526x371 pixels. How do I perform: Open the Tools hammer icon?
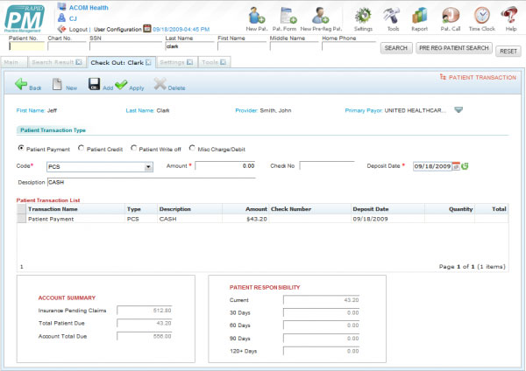(x=392, y=15)
